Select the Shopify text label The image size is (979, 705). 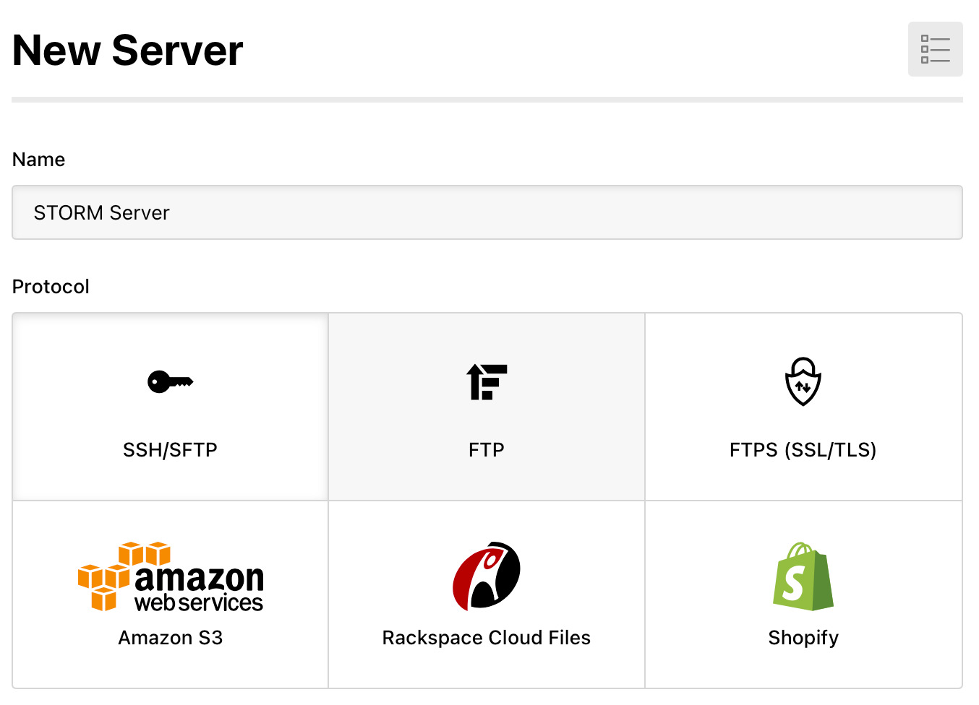[x=803, y=638]
